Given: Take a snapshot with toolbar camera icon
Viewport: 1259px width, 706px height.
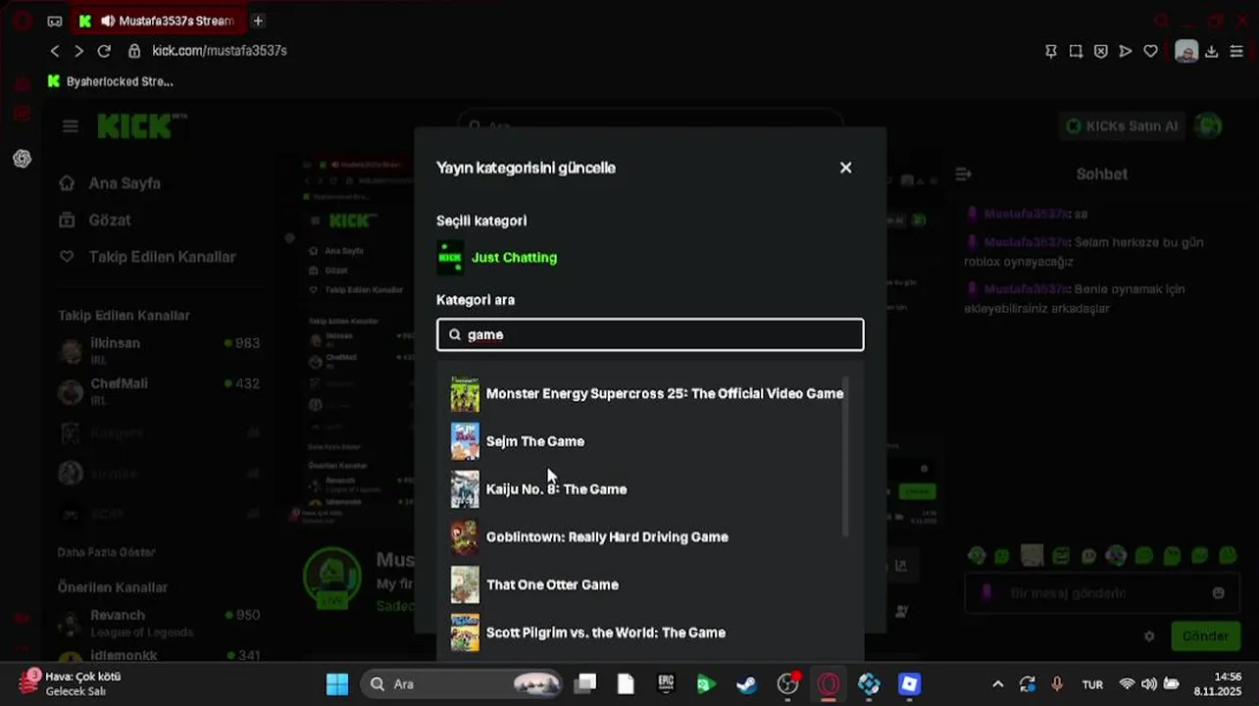Looking at the screenshot, I should point(1076,51).
